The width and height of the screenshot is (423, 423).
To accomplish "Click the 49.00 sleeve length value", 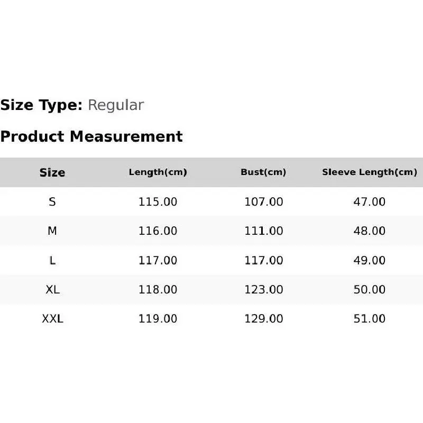I will [x=369, y=260].
